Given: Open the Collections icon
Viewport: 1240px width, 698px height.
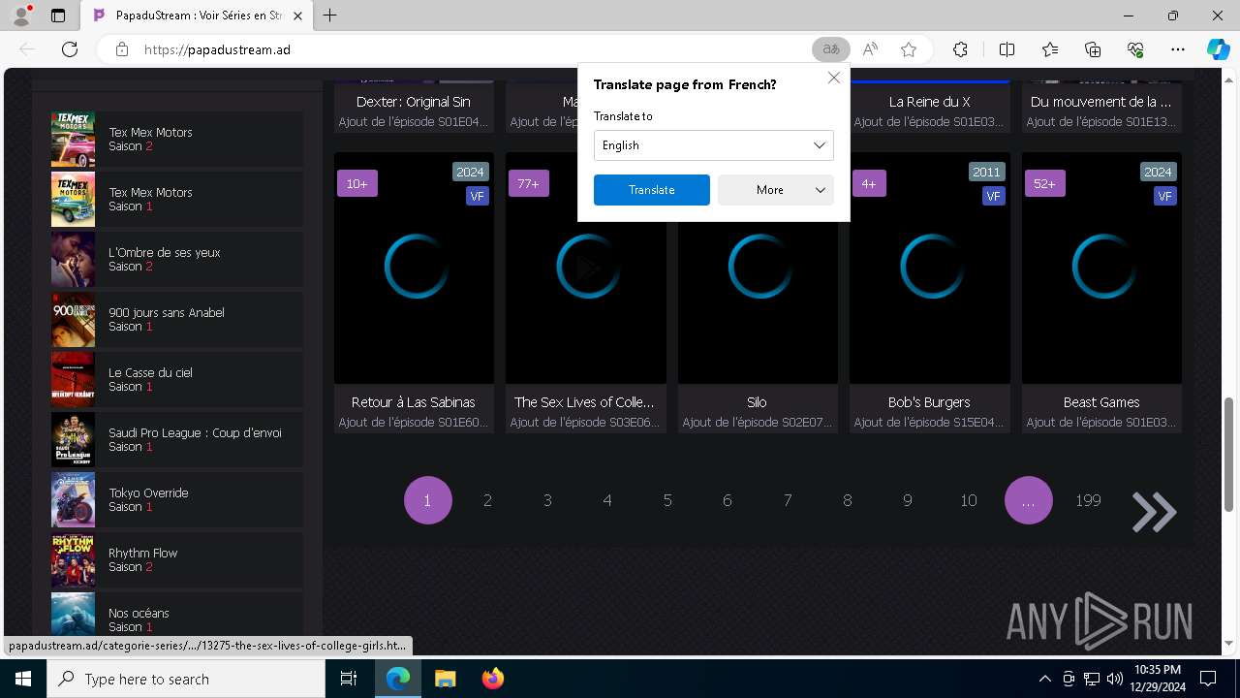Looking at the screenshot, I should [1093, 49].
